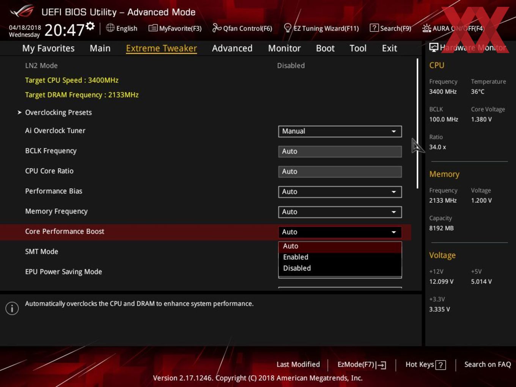Open Hot Keys help
516x387 pixels.
[425, 365]
